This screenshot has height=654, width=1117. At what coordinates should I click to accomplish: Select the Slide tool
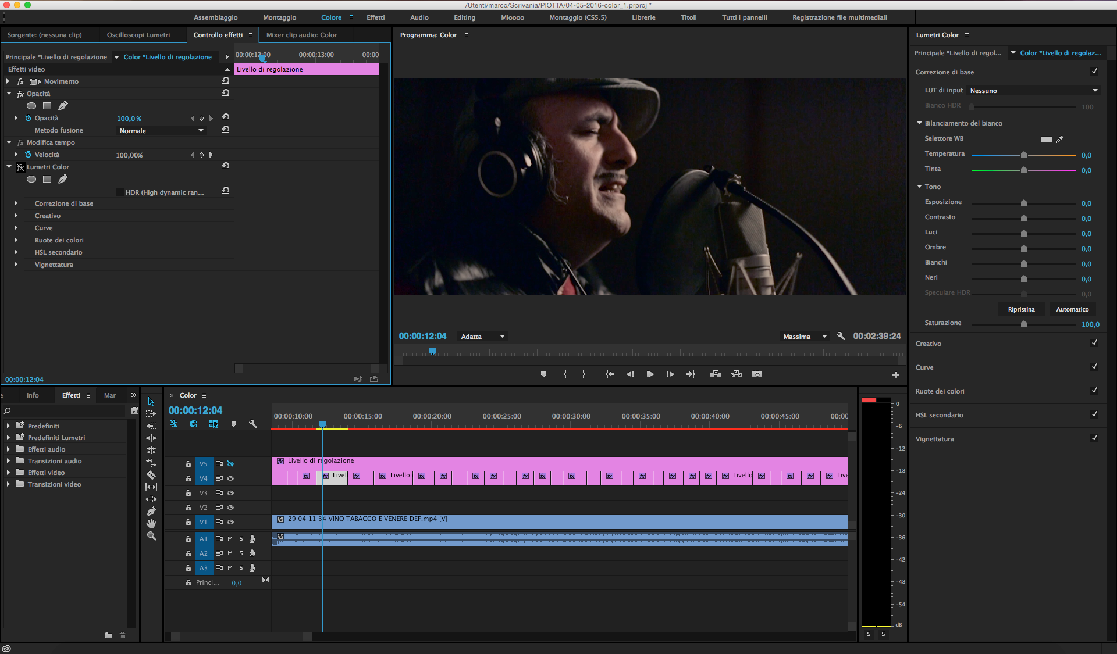151,499
